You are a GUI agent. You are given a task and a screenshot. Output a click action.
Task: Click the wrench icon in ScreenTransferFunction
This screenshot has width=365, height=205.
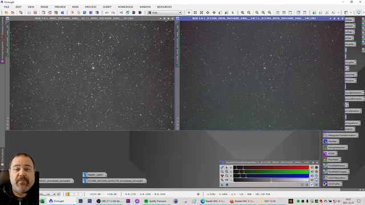pyautogui.click(x=222, y=180)
